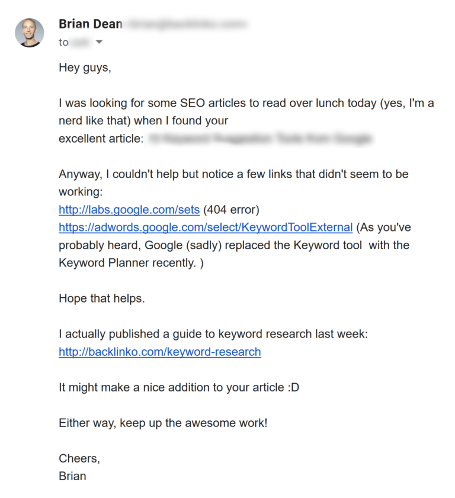Click the blurred recipient name after 'to'
Viewport: 455px width, 498px height.
click(x=81, y=43)
